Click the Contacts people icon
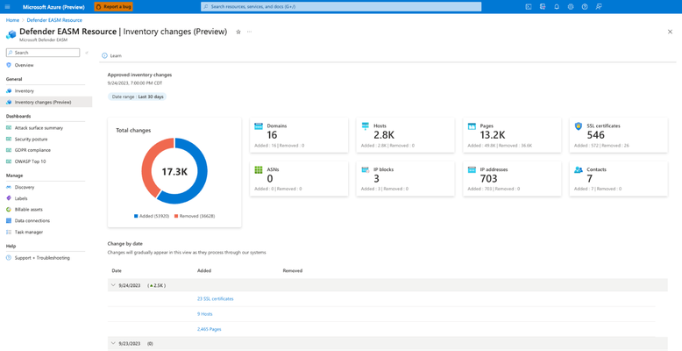Screen dimensions: 682x351 point(579,170)
